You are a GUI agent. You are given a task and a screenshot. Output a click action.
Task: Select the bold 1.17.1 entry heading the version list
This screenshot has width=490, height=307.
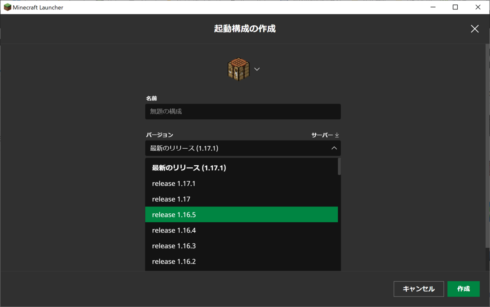241,168
